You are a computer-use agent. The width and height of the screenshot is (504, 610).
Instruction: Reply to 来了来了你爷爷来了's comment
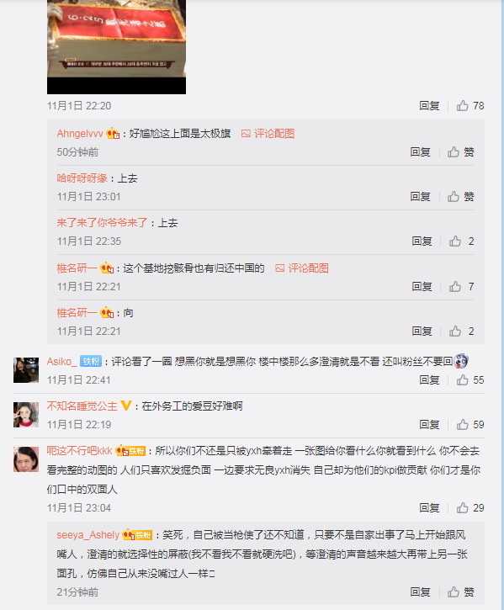pos(422,241)
